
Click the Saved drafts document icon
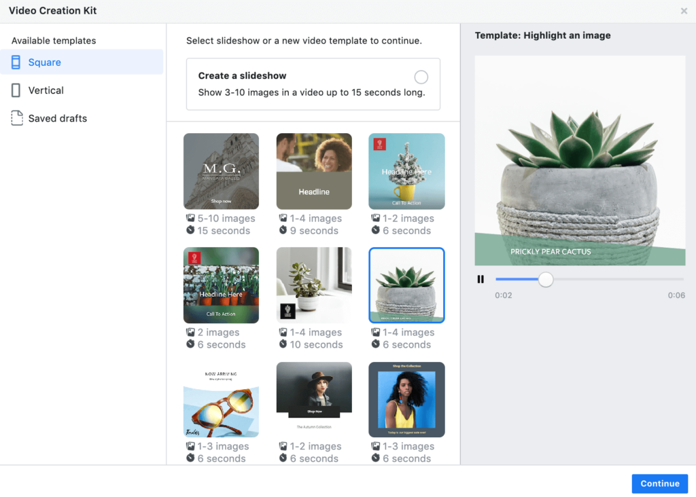pyautogui.click(x=17, y=118)
